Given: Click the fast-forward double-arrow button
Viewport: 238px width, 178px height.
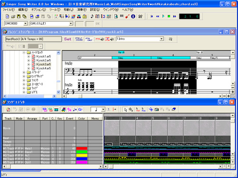Looking at the screenshot, I should [x=175, y=16].
